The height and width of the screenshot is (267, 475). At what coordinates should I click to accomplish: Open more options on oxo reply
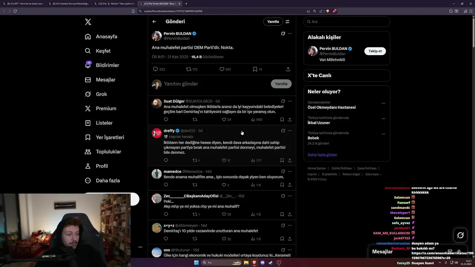pos(290,250)
